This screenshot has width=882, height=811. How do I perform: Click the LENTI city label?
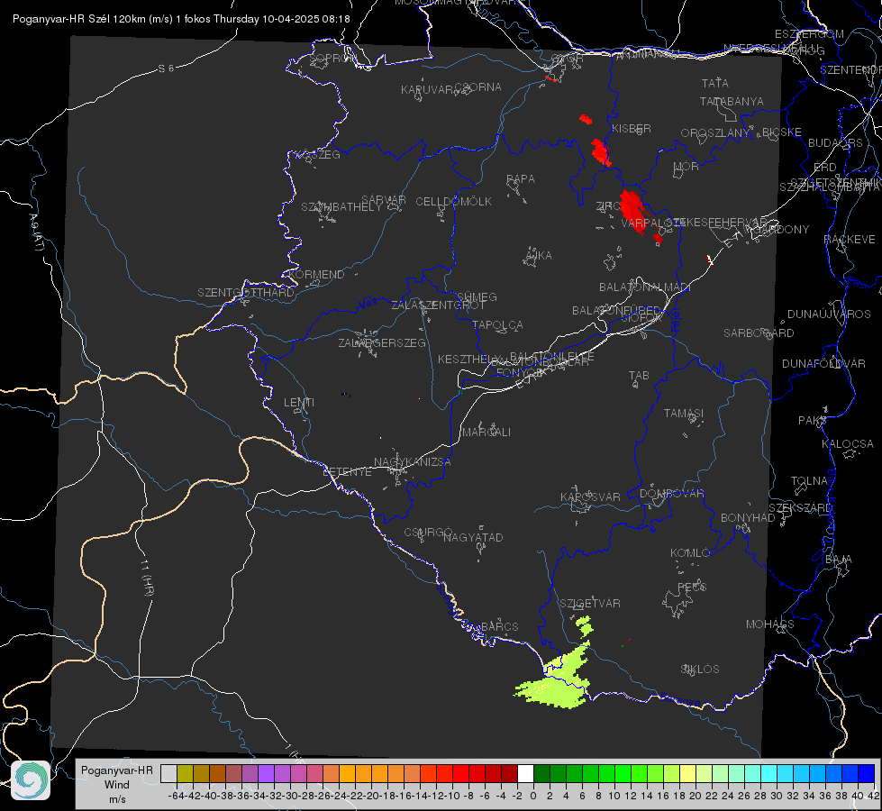[299, 403]
